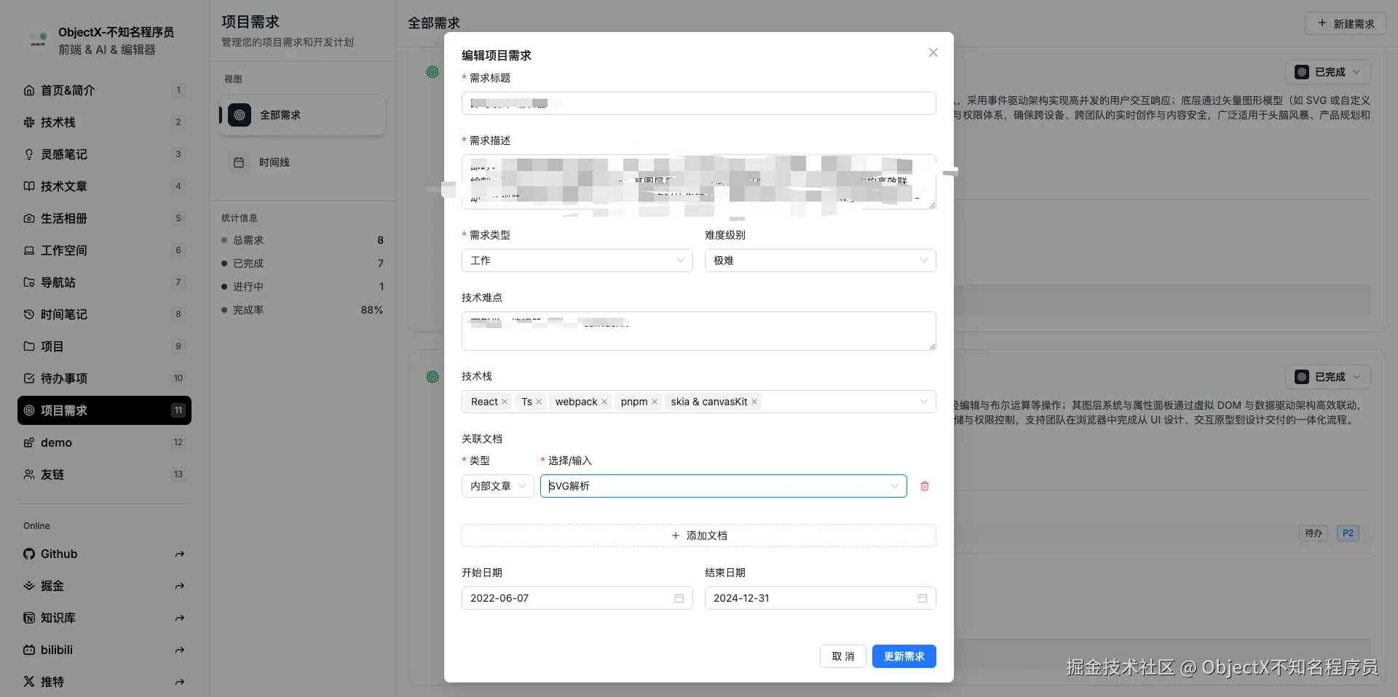Click the 取消 button
Image resolution: width=1398 pixels, height=697 pixels.
coord(843,656)
